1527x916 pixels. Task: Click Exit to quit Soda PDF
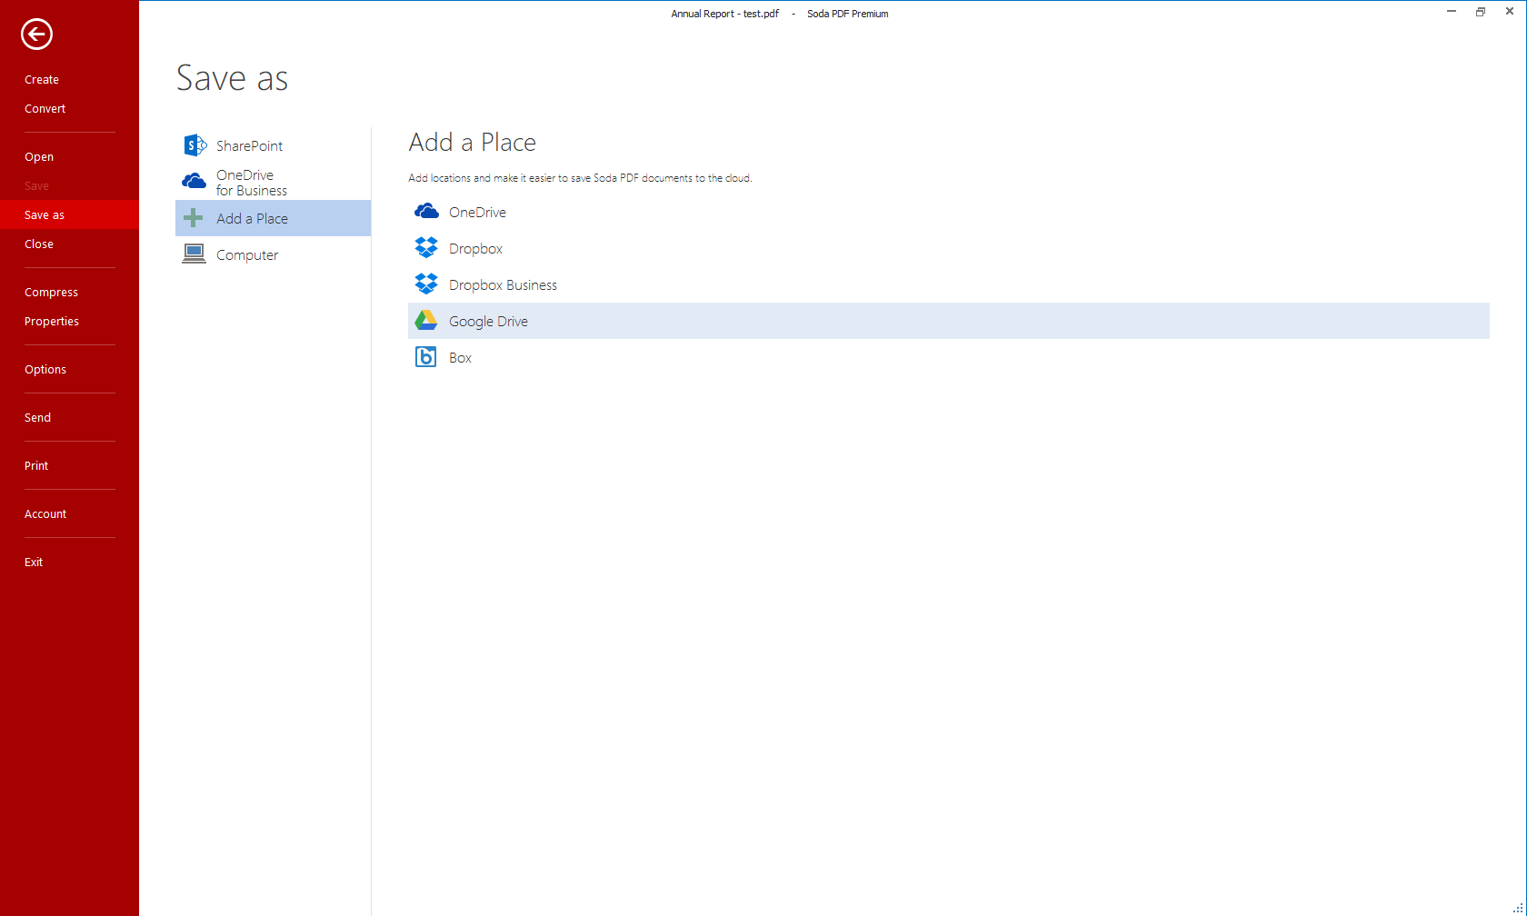tap(34, 562)
